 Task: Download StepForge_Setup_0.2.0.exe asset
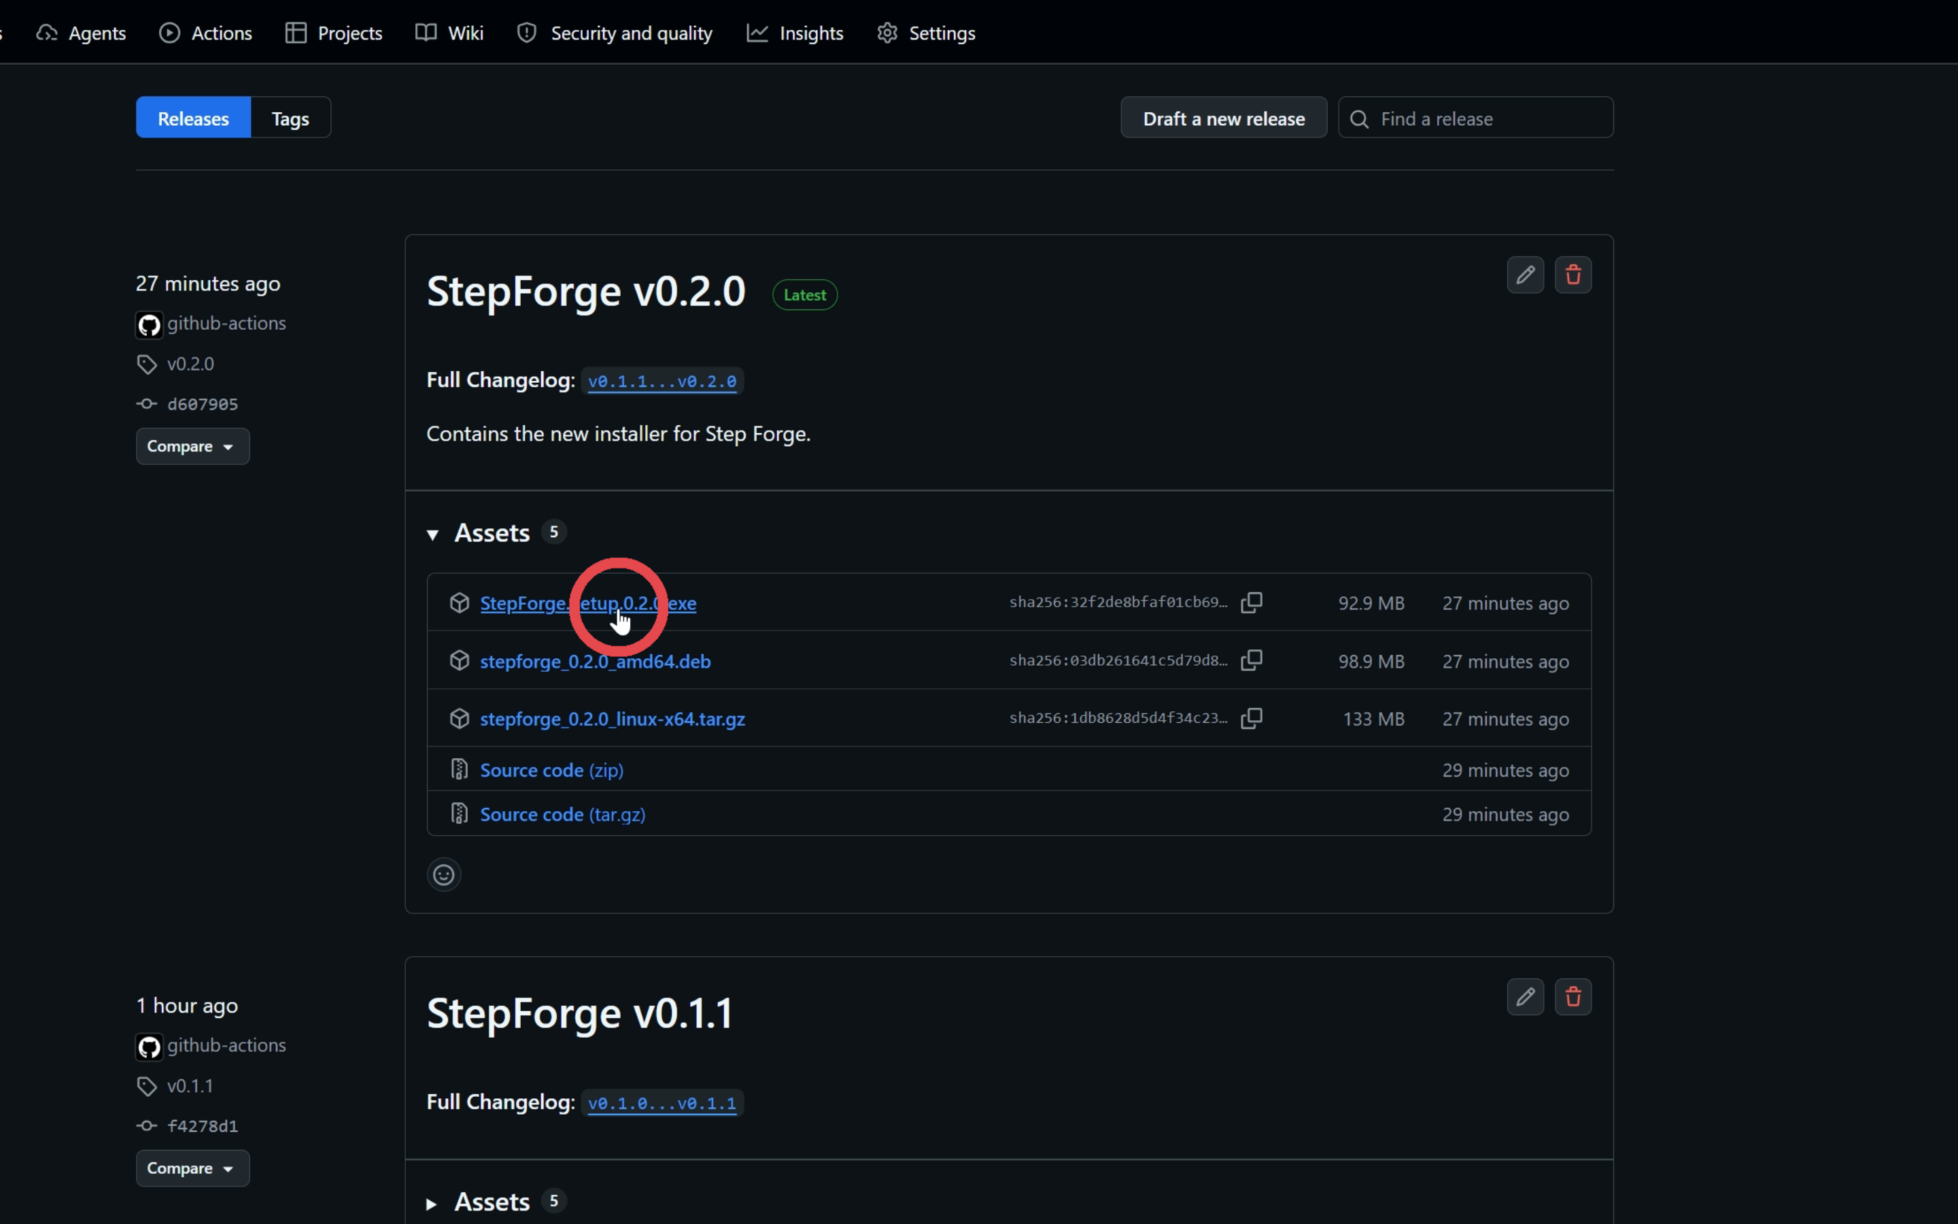(x=588, y=603)
